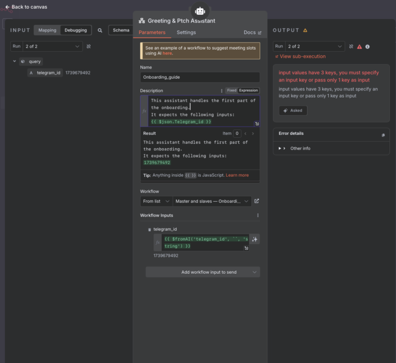Open input Run 2 of 2 dropdown
This screenshot has height=363, width=396.
coord(52,46)
